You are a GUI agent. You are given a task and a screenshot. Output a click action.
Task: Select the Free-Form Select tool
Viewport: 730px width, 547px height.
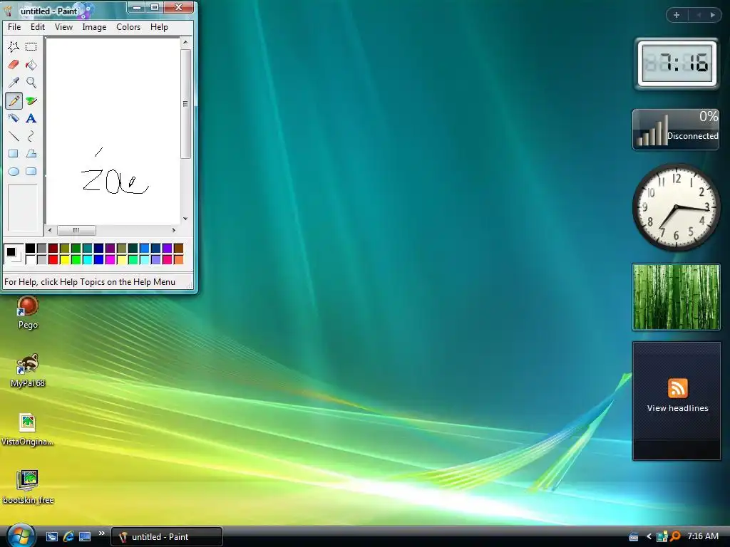[14, 46]
